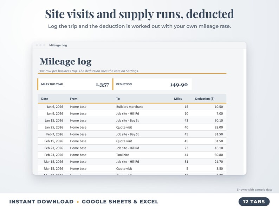Click the date in the 31-mile trip row

click(53, 162)
